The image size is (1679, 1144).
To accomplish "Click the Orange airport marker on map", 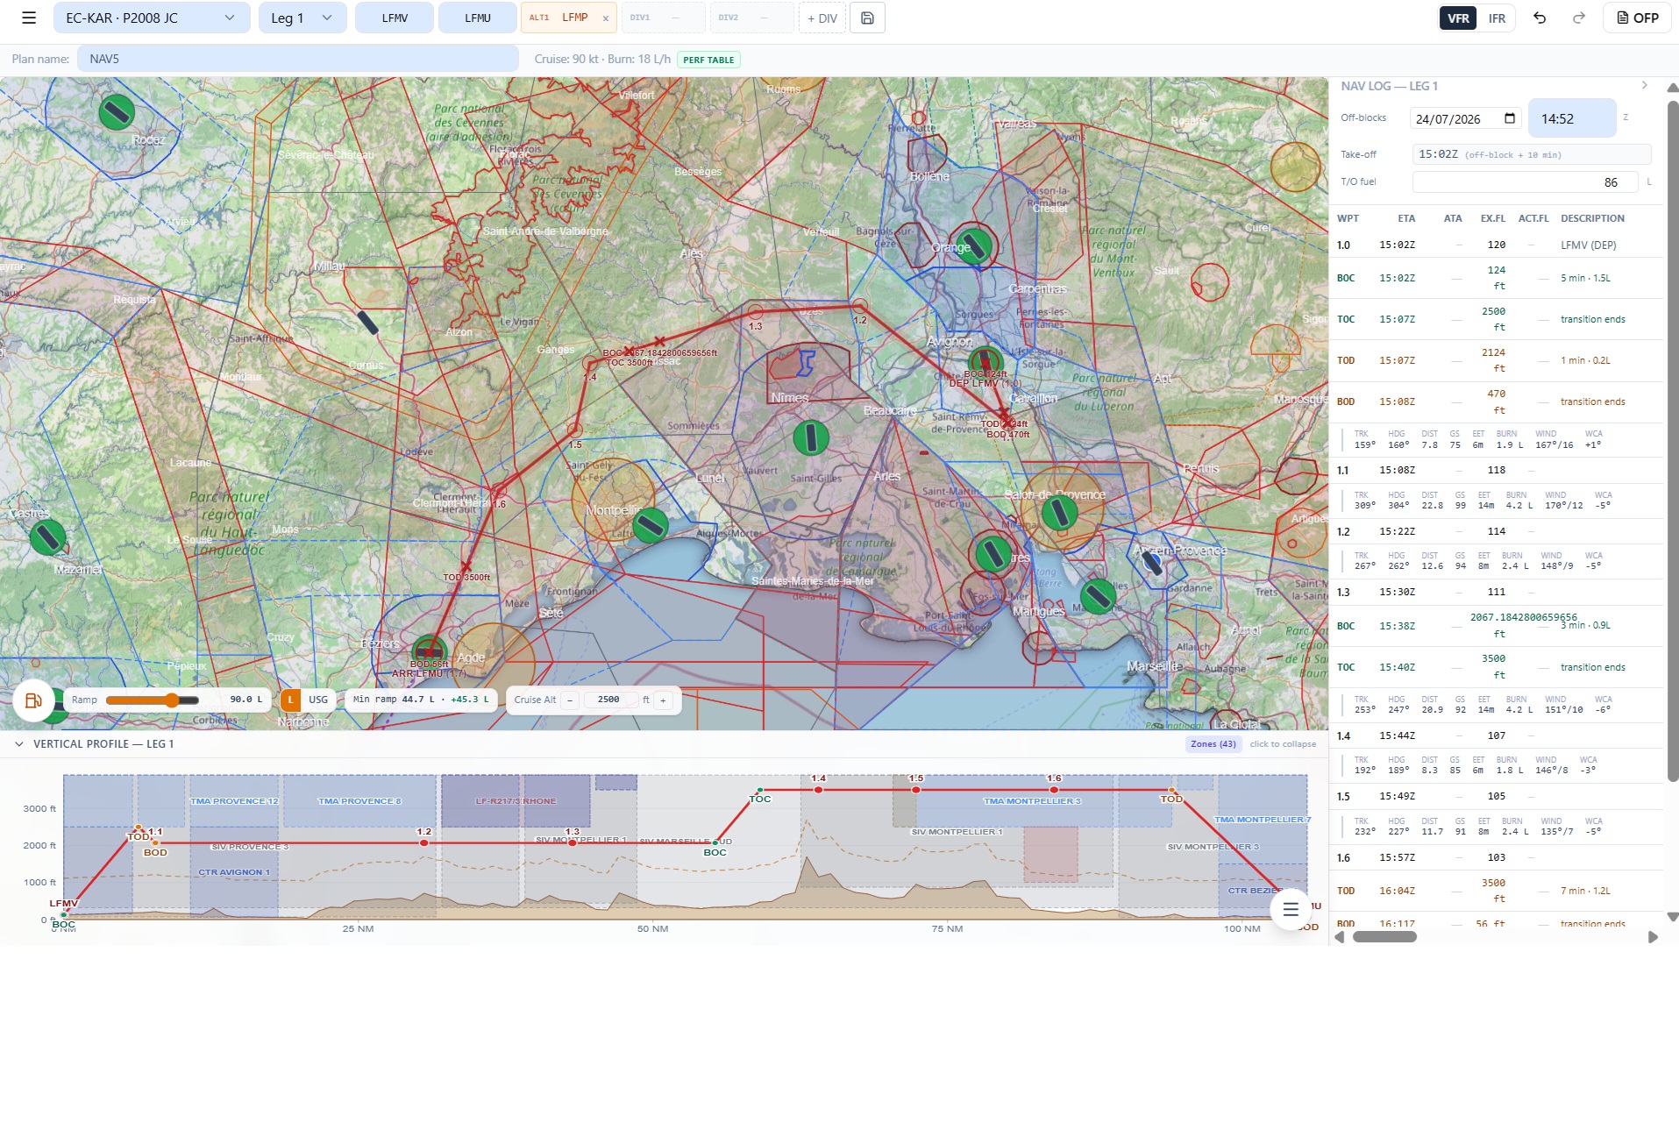I will click(x=974, y=245).
